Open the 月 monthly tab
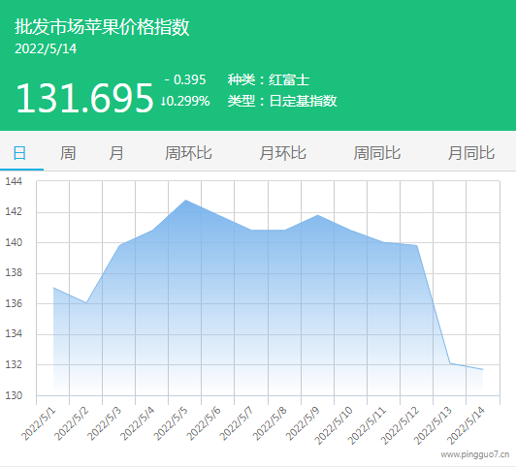Image resolution: width=516 pixels, height=467 pixels. [x=116, y=153]
